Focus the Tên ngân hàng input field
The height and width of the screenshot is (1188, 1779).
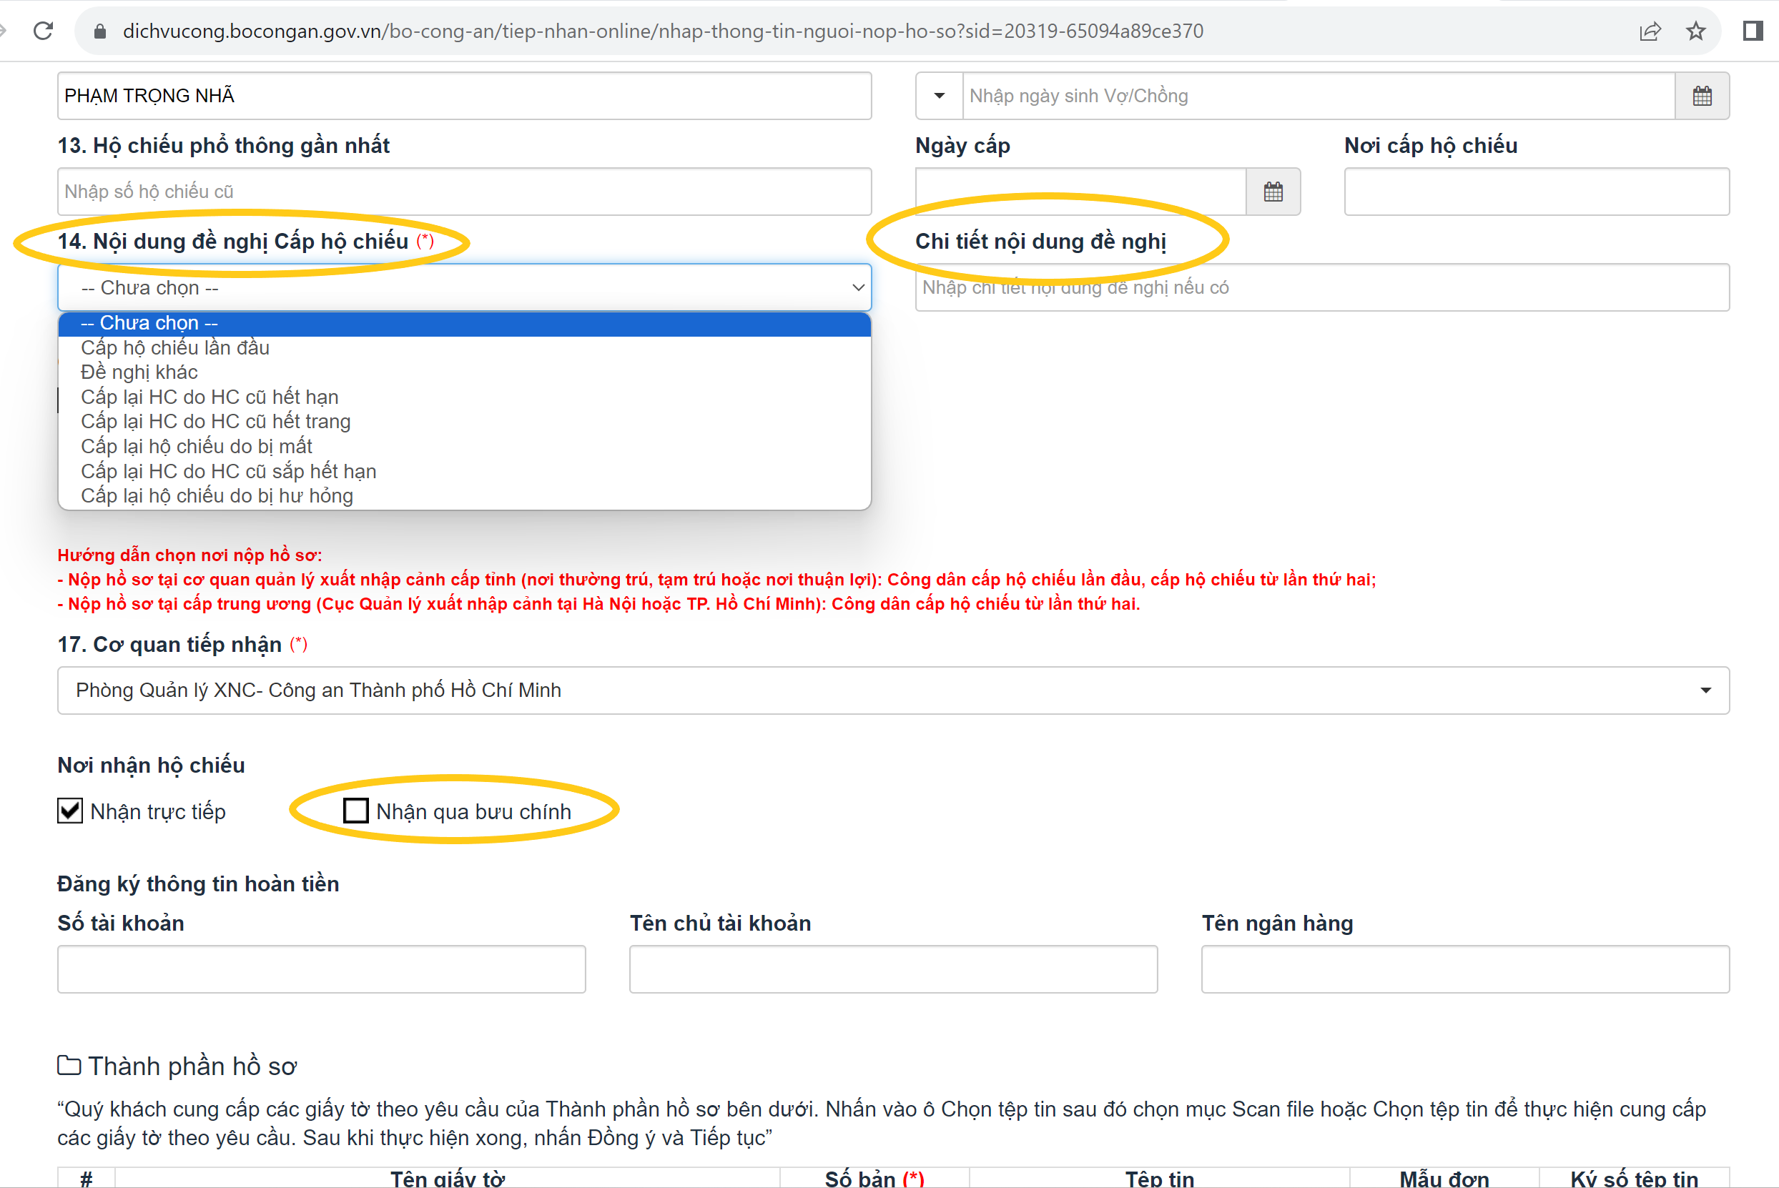tap(1464, 969)
